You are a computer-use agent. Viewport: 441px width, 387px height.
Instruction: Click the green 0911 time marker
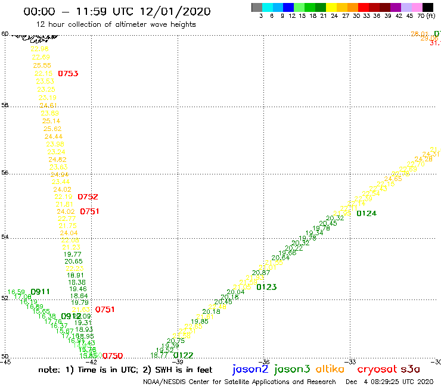40,292
